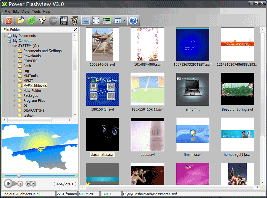Click the fullscreen arrows icon

coord(96,21)
